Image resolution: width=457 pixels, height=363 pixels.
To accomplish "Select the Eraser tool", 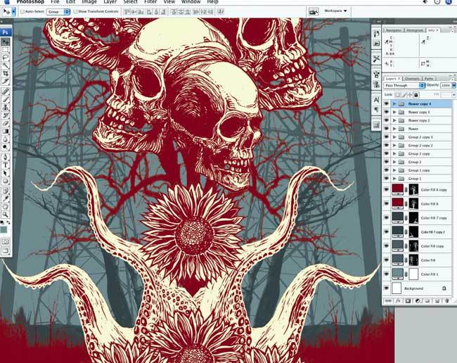I will point(6,123).
